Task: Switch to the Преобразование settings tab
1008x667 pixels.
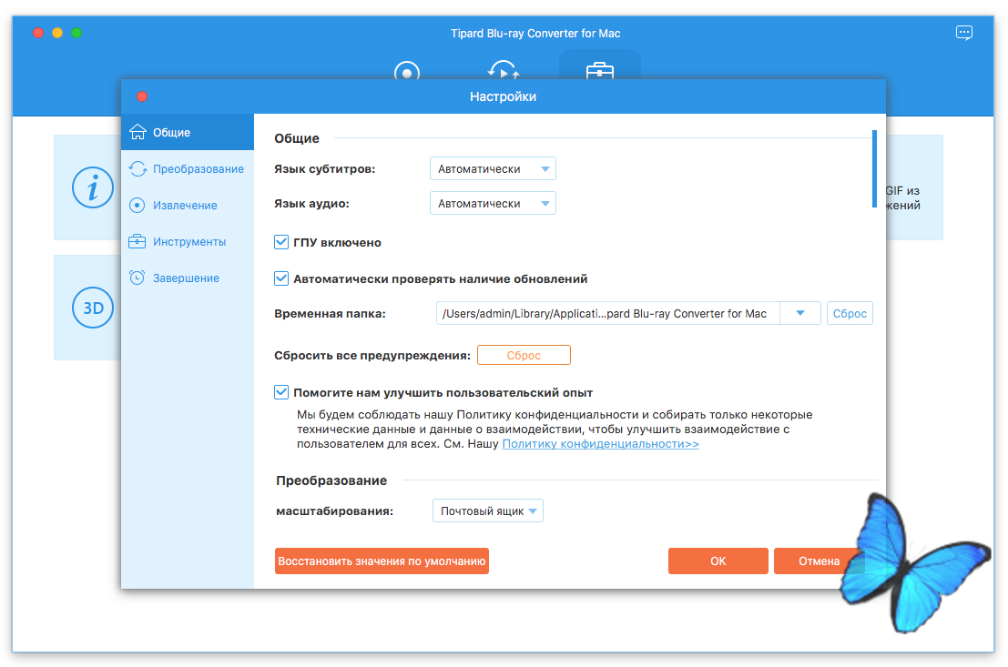Action: [x=188, y=168]
